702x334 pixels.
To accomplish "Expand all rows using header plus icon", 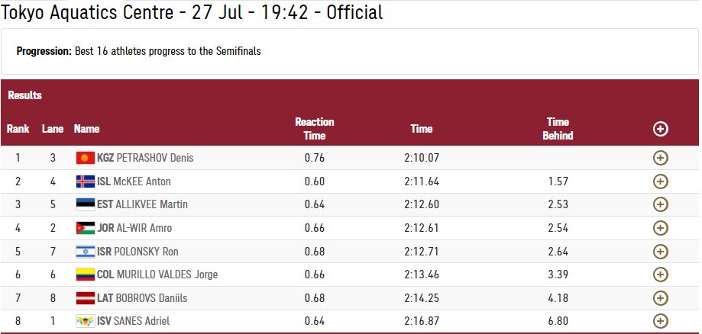I will [x=660, y=129].
